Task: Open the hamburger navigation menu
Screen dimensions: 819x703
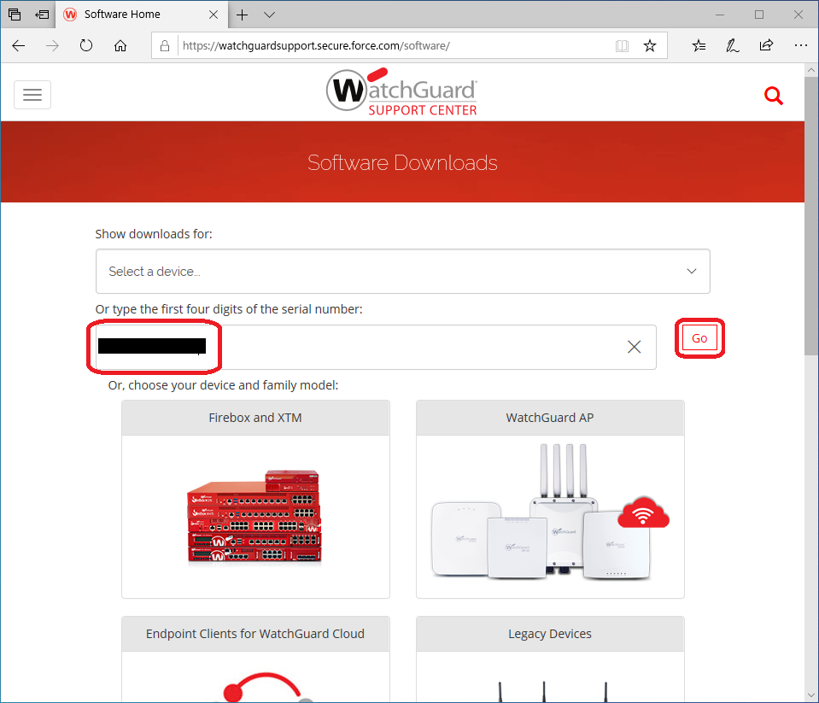Action: 32,95
